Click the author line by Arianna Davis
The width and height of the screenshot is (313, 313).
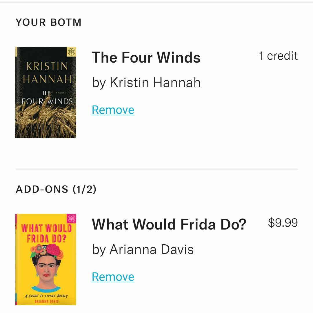[x=143, y=250]
